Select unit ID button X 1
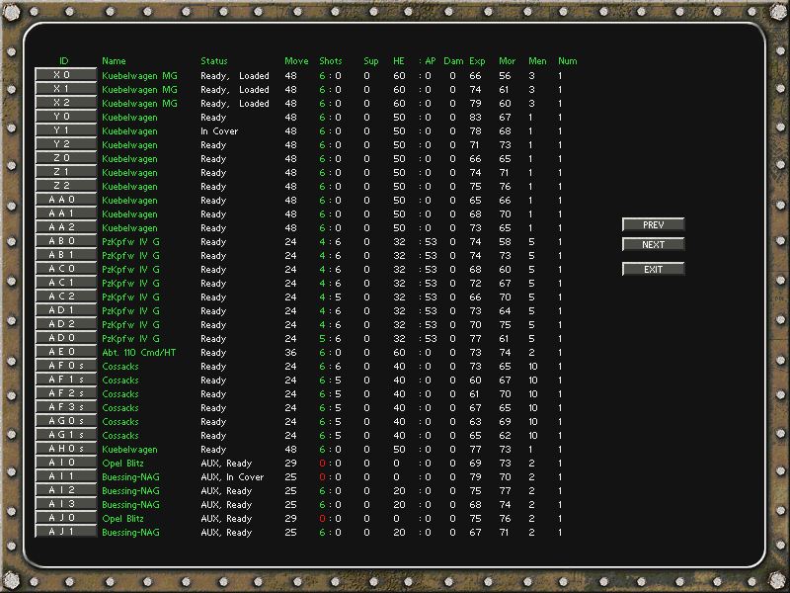 [65, 89]
